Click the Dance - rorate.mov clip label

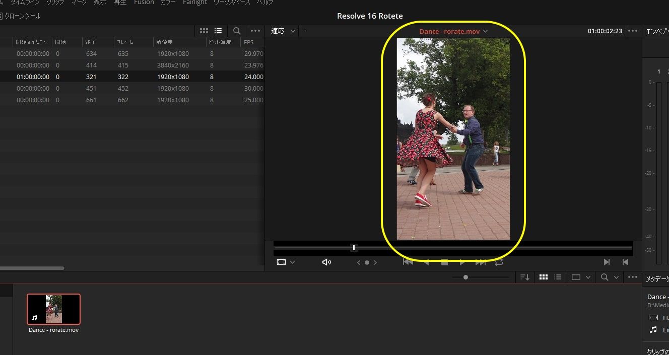pyautogui.click(x=53, y=330)
